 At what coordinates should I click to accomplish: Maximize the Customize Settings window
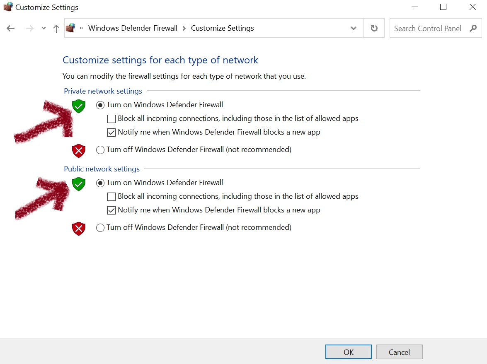click(443, 7)
